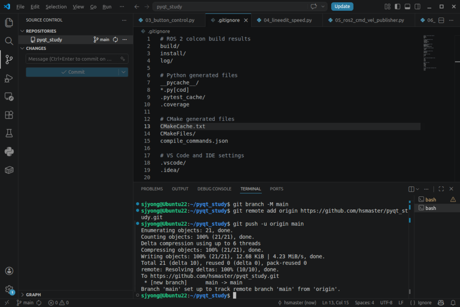Customize layout icon in title bar
Screen dimensions: 460x307
click(x=388, y=6)
